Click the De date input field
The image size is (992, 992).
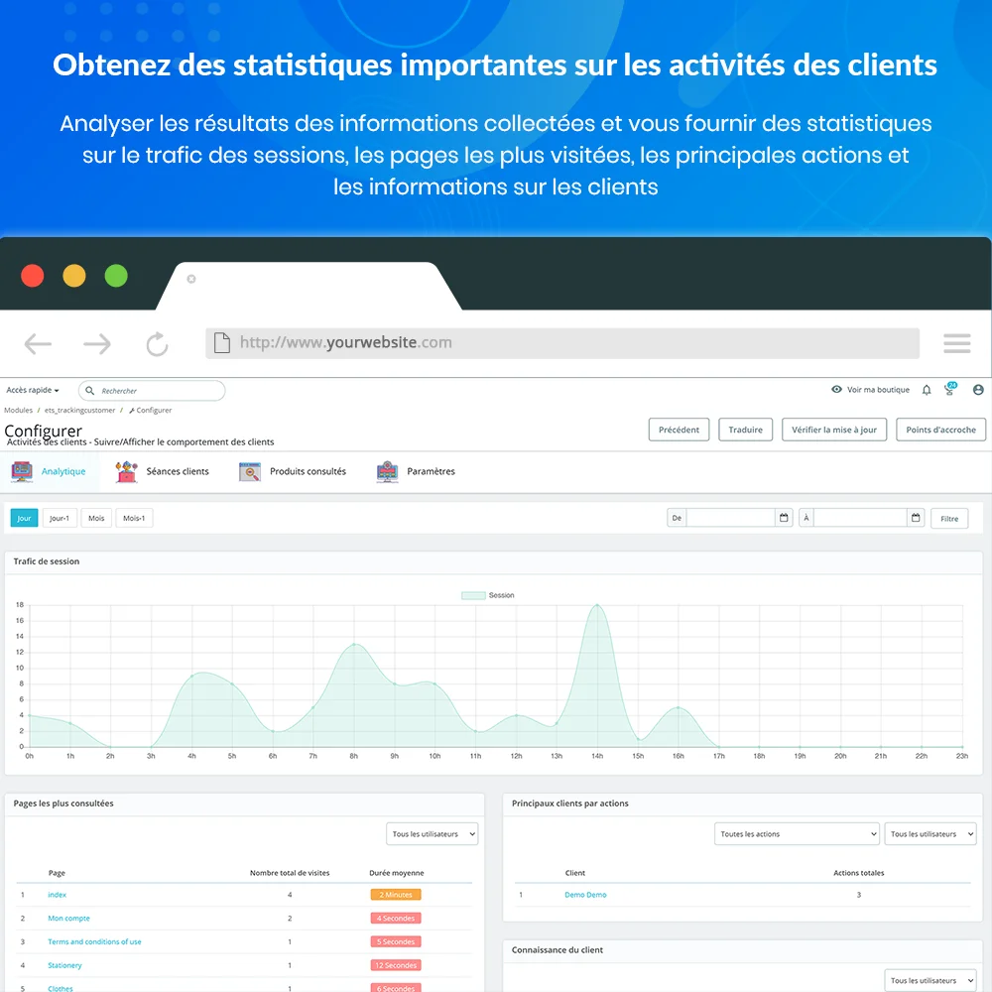pyautogui.click(x=731, y=518)
